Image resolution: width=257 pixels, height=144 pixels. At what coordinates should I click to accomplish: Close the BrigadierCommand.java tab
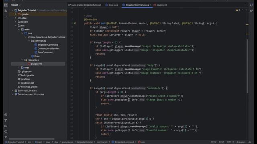(151, 5)
